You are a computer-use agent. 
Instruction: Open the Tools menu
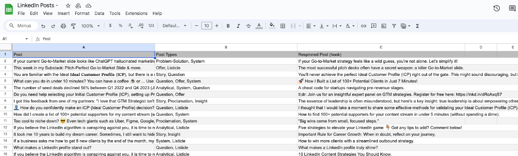tap(115, 13)
